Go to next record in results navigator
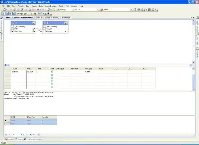The width and height of the screenshot is (199, 145). [27, 135]
